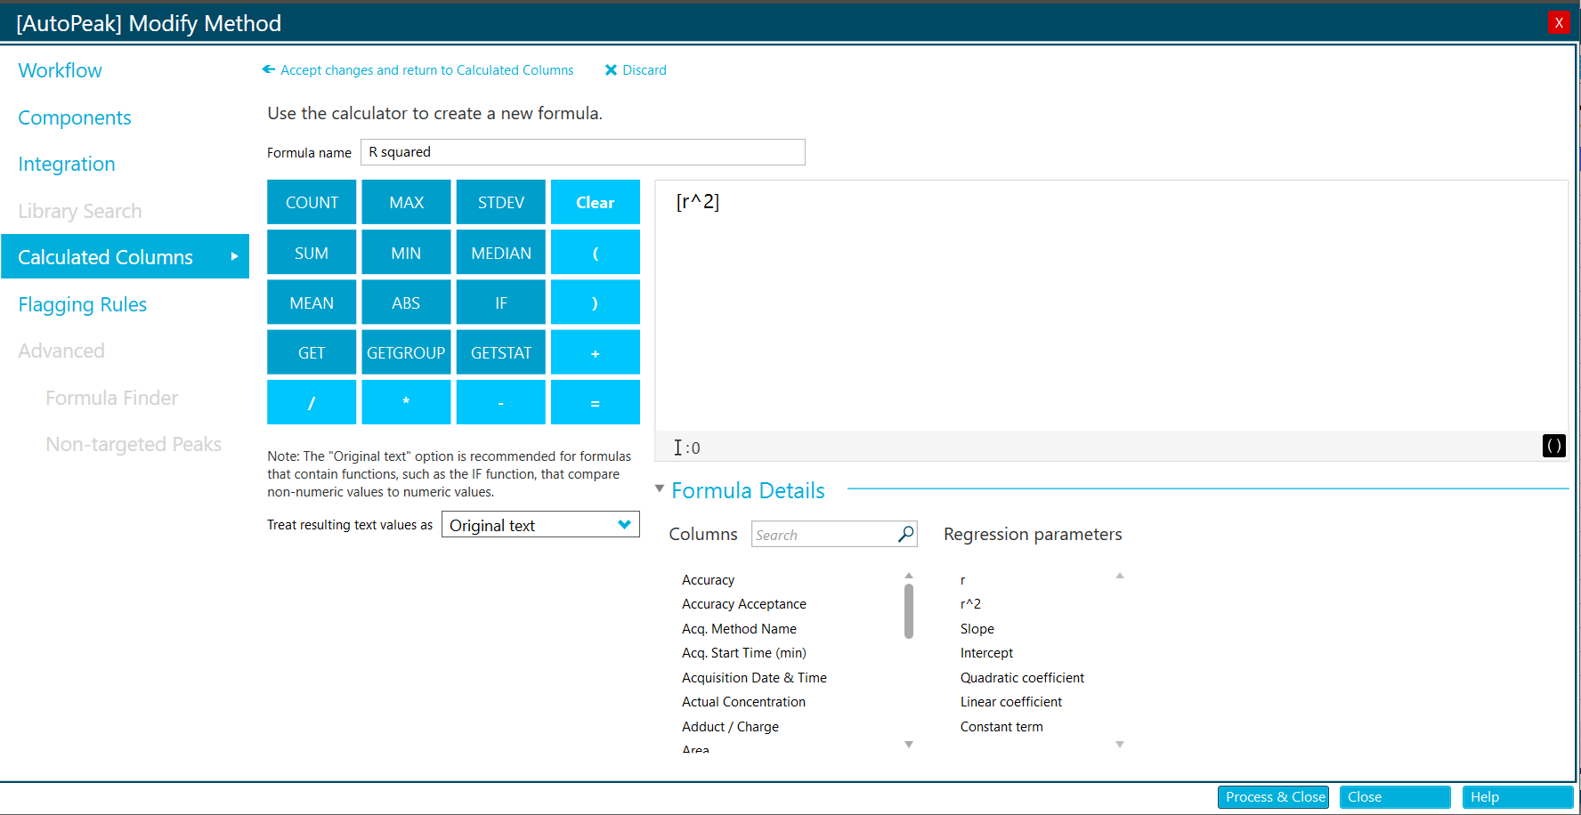The image size is (1581, 815).
Task: Insert the minus operator
Action: click(x=500, y=402)
